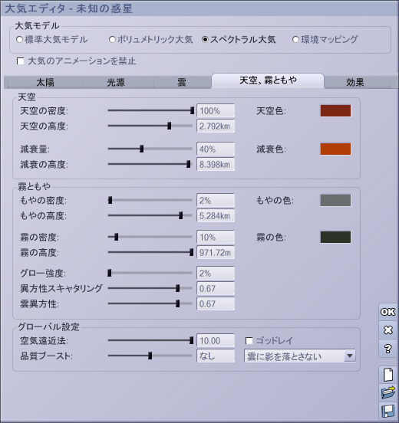Open help with the question mark icon
Screen dimensions: 399x423
[388, 349]
